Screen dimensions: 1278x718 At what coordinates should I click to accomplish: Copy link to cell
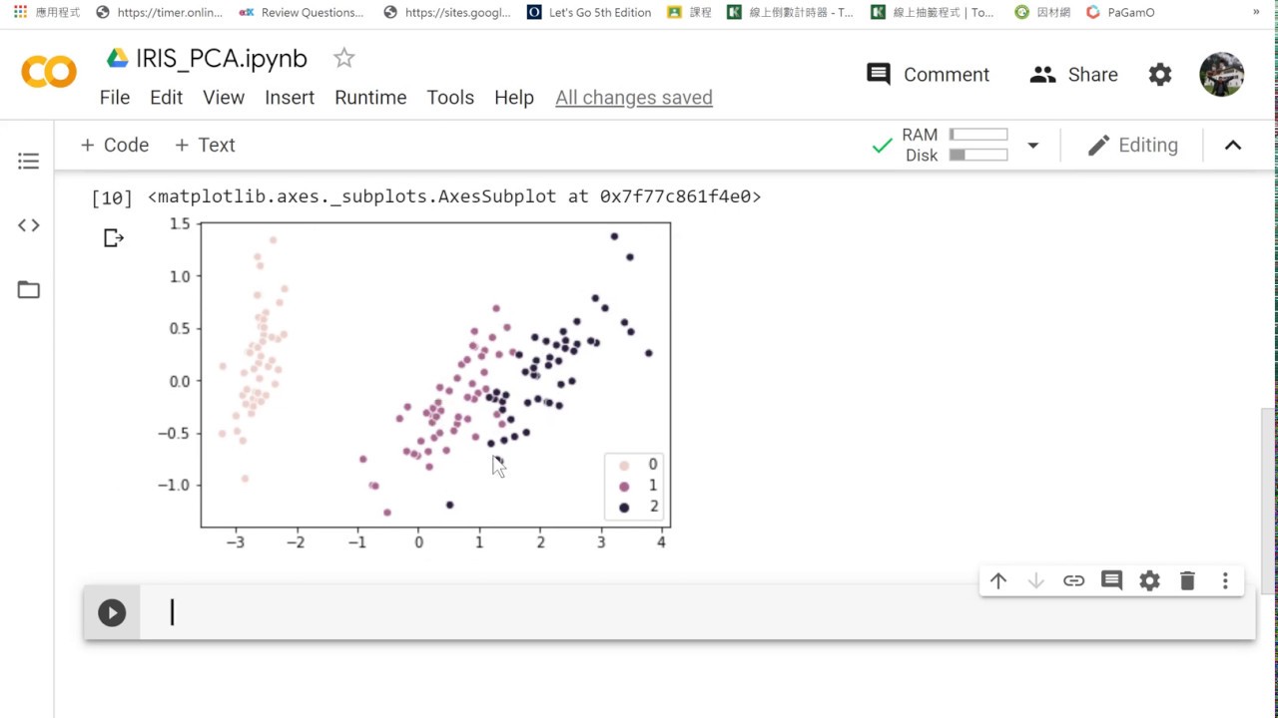[x=1073, y=580]
